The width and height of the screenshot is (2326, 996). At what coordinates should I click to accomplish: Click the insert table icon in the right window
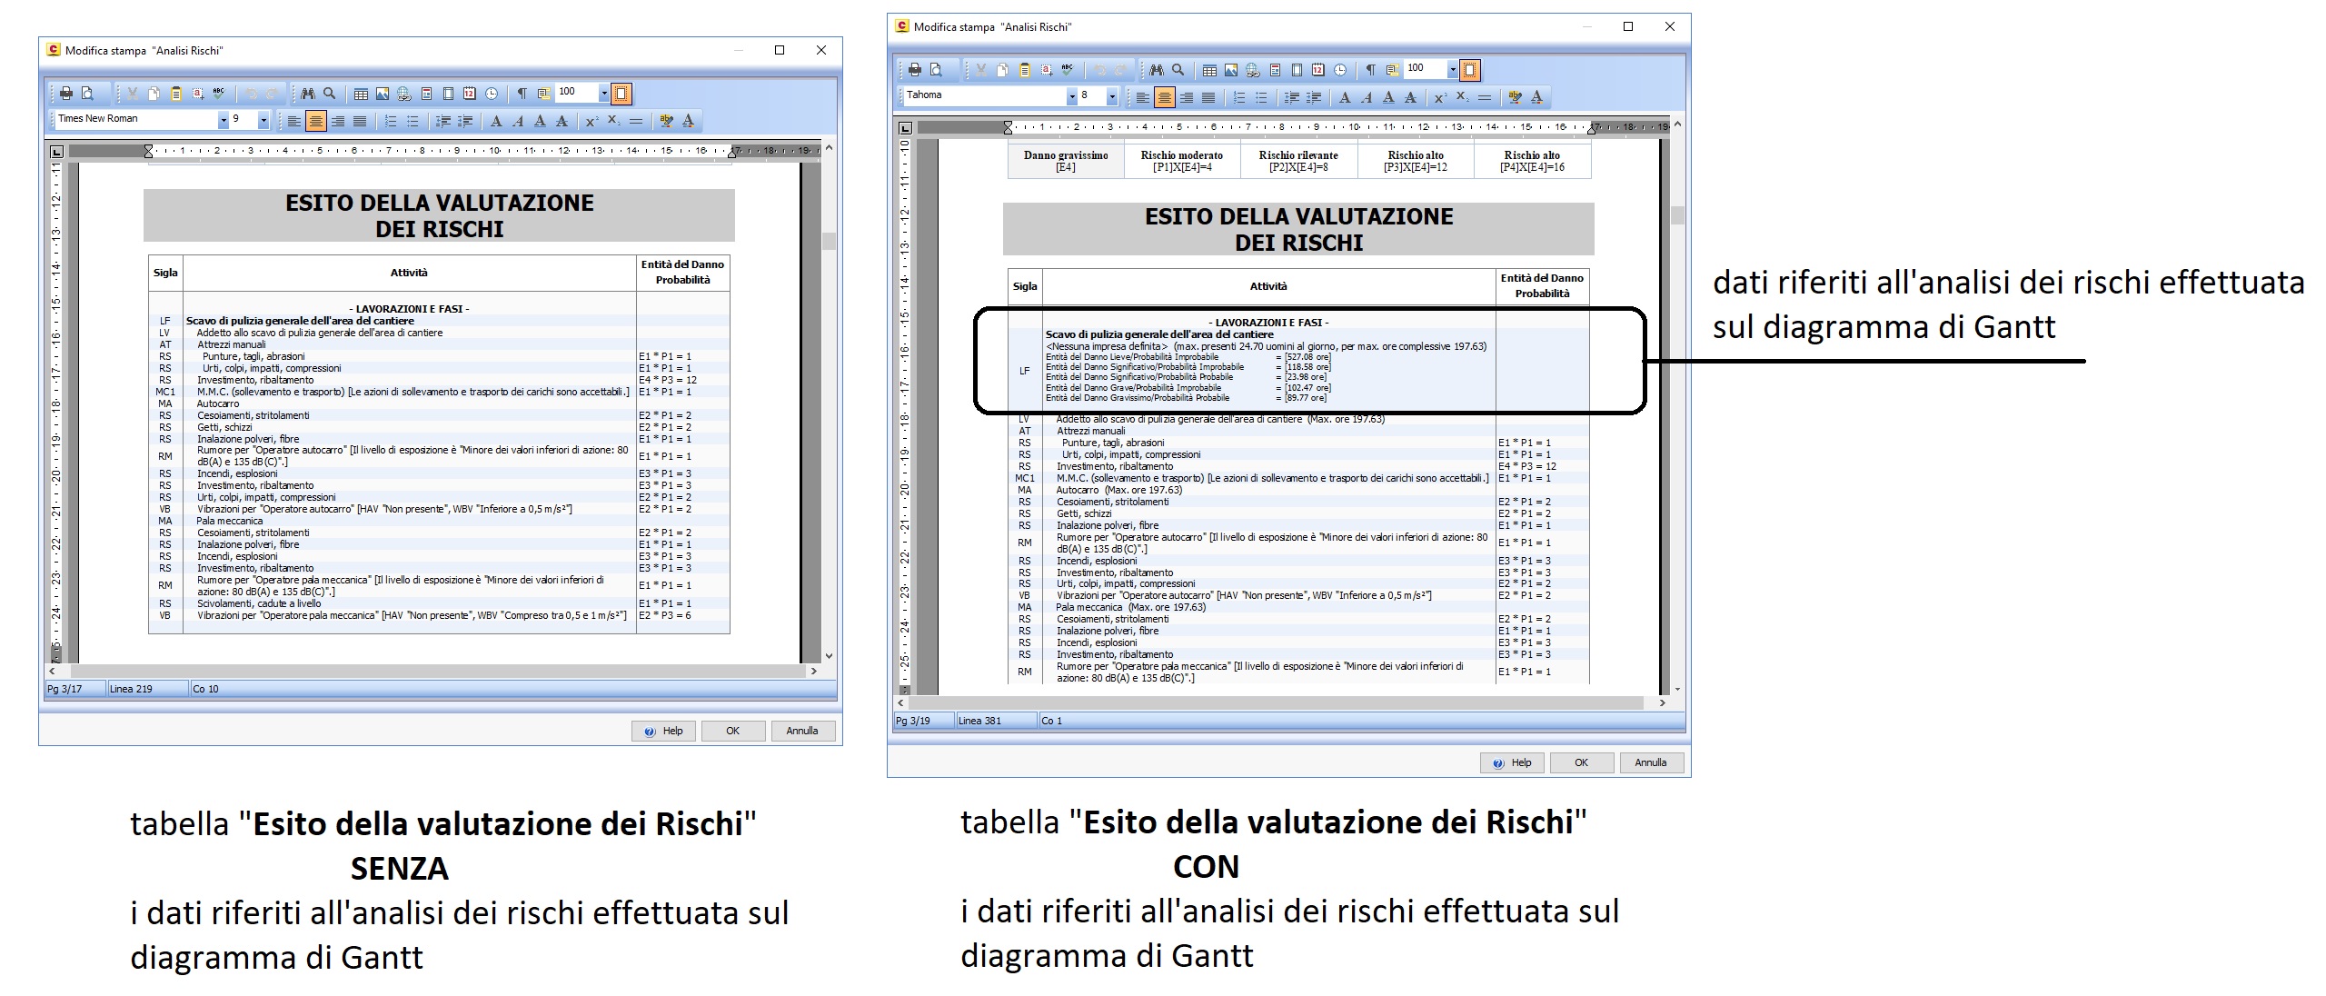coord(1209,70)
